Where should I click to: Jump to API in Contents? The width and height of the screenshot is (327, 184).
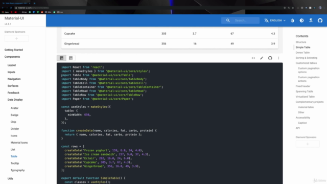[x=297, y=128]
